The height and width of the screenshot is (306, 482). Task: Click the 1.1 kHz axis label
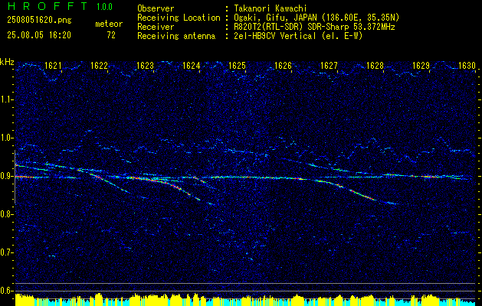click(5, 99)
